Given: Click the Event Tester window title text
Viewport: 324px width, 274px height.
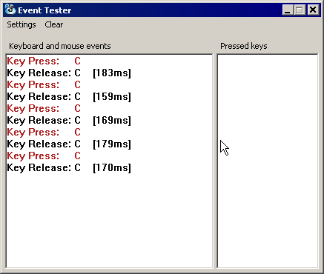Looking at the screenshot, I should (x=44, y=10).
